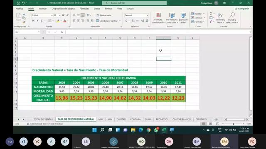Open the TOTAL DE VENTAS sheet tab

point(43,119)
